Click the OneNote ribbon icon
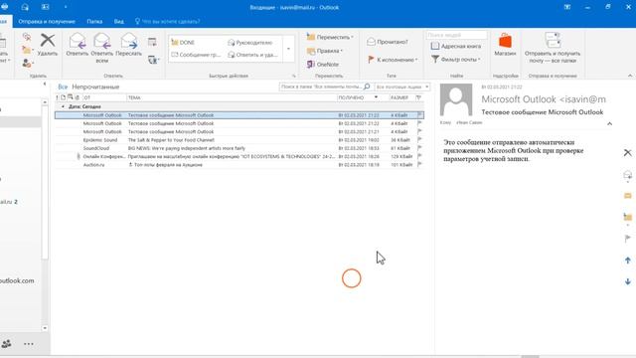 click(x=311, y=64)
